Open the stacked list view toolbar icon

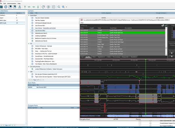tap(1, 7)
